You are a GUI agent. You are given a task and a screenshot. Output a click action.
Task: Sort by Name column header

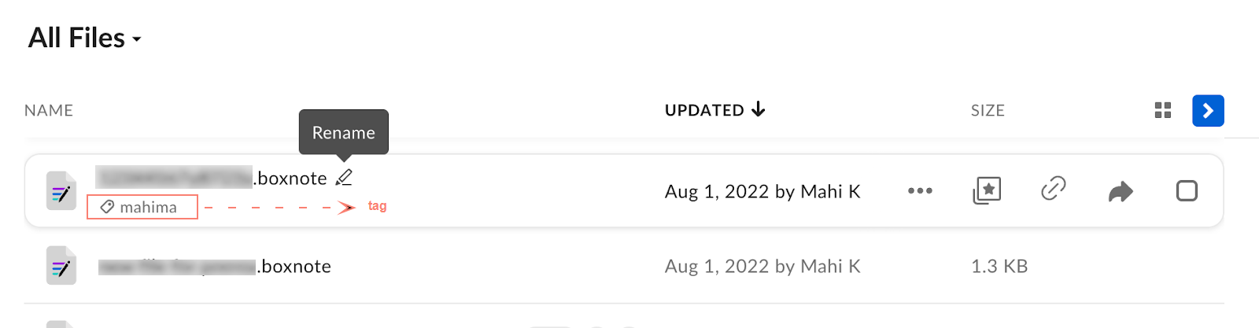[49, 110]
